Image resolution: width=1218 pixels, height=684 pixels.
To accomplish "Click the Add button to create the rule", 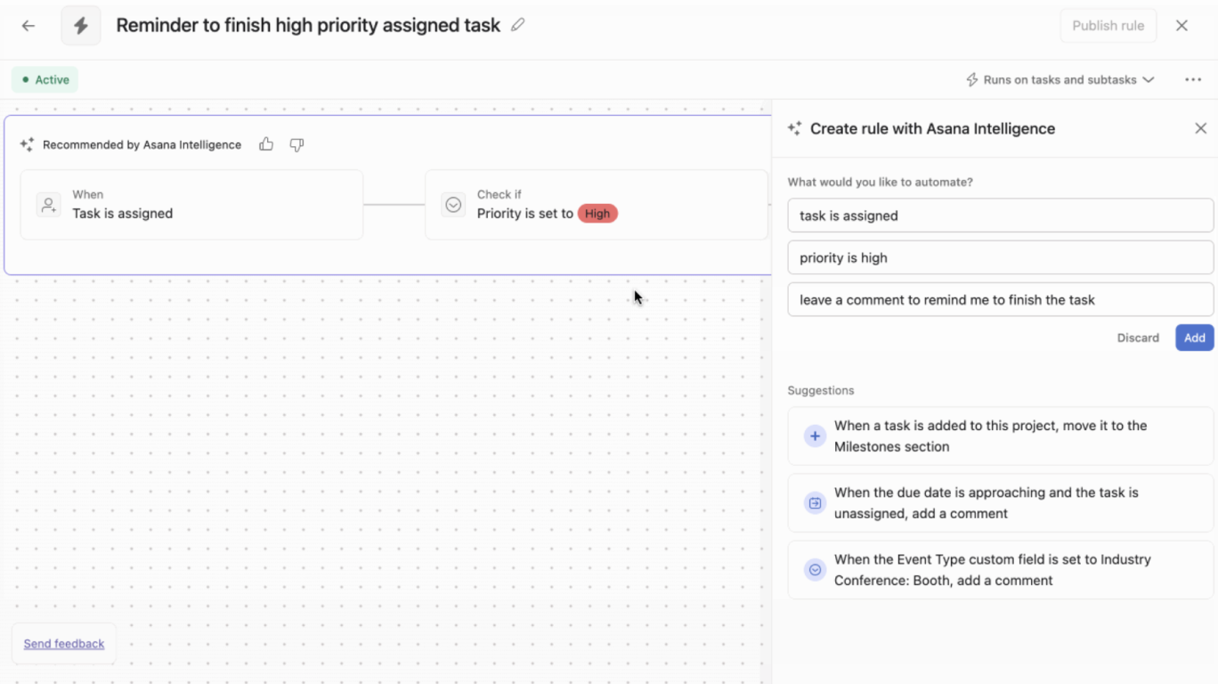I will click(1194, 338).
